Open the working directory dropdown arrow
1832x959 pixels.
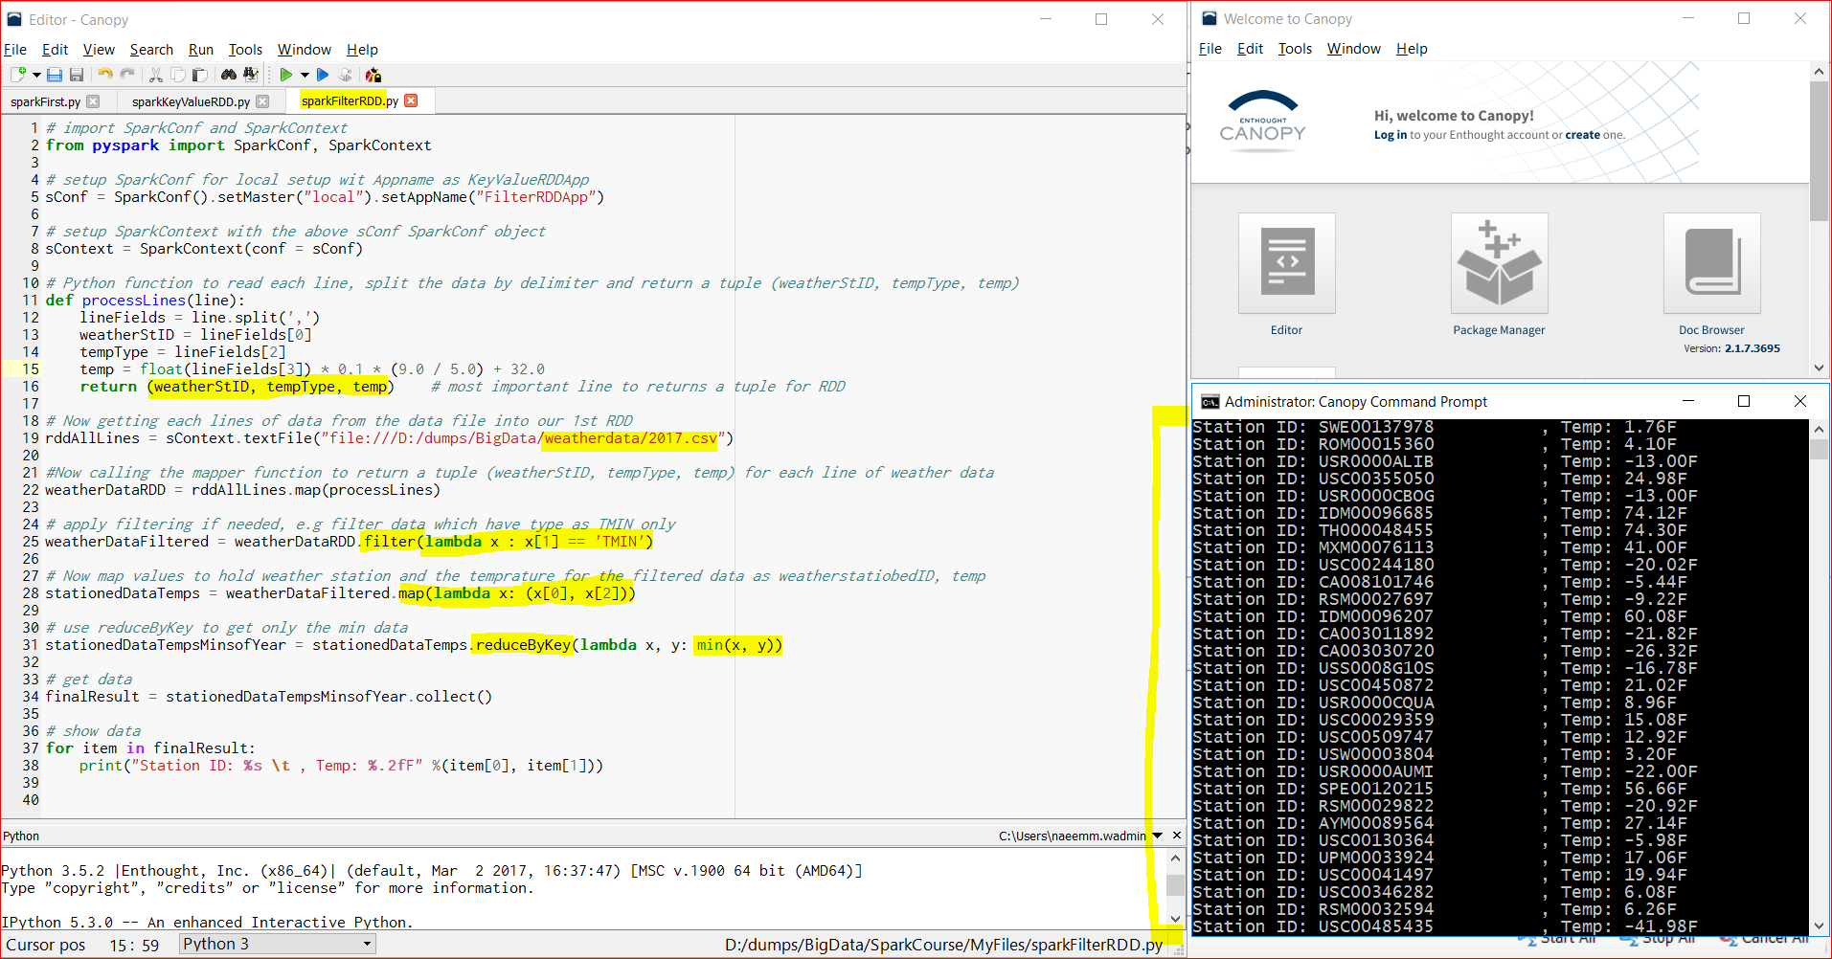pyautogui.click(x=1157, y=836)
